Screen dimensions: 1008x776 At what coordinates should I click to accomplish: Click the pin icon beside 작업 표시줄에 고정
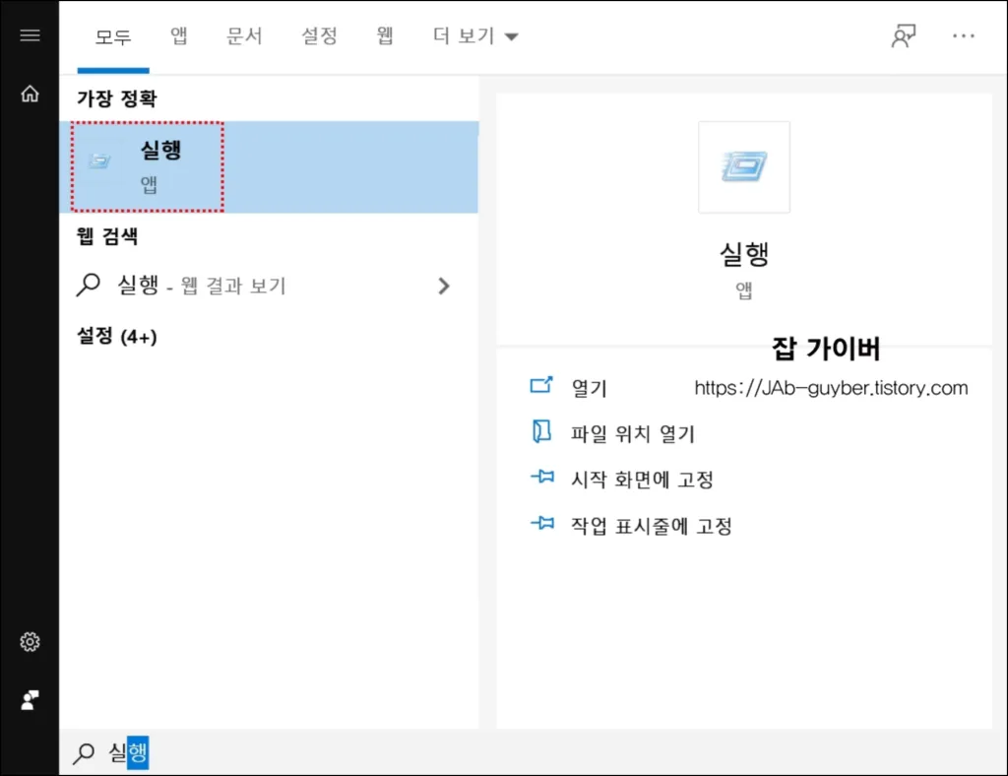pos(542,525)
